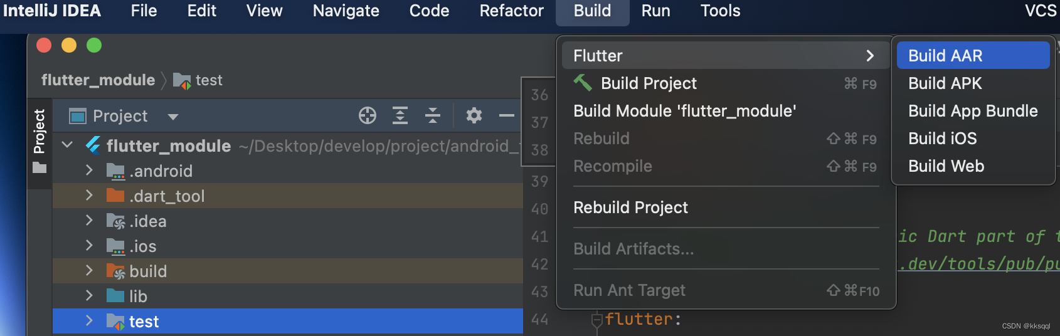Screen dimensions: 1060x336
Task: Expand the .android folder
Action: pyautogui.click(x=89, y=171)
